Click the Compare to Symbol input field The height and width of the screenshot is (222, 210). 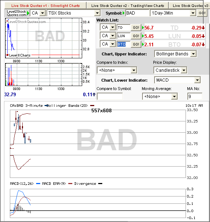(110, 96)
